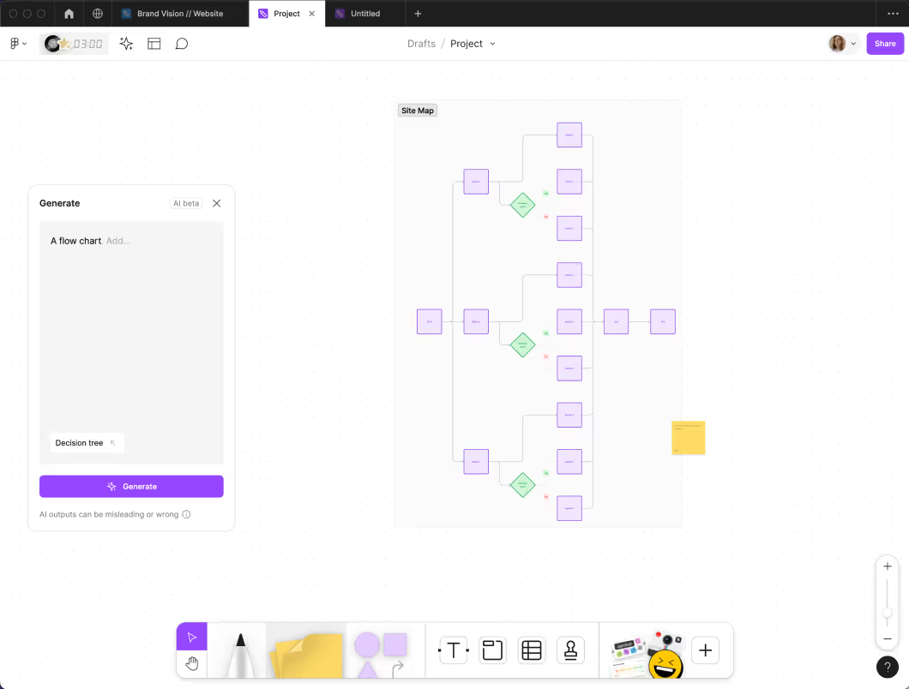The height and width of the screenshot is (689, 909).
Task: Switch to the Untitled tab
Action: (x=364, y=14)
